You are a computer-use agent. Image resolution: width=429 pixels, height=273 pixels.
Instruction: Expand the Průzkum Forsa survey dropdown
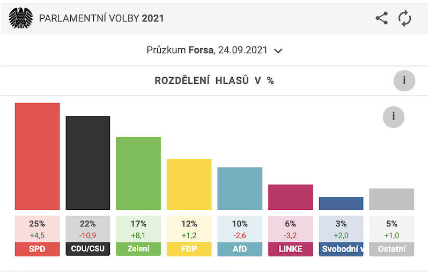coord(214,50)
